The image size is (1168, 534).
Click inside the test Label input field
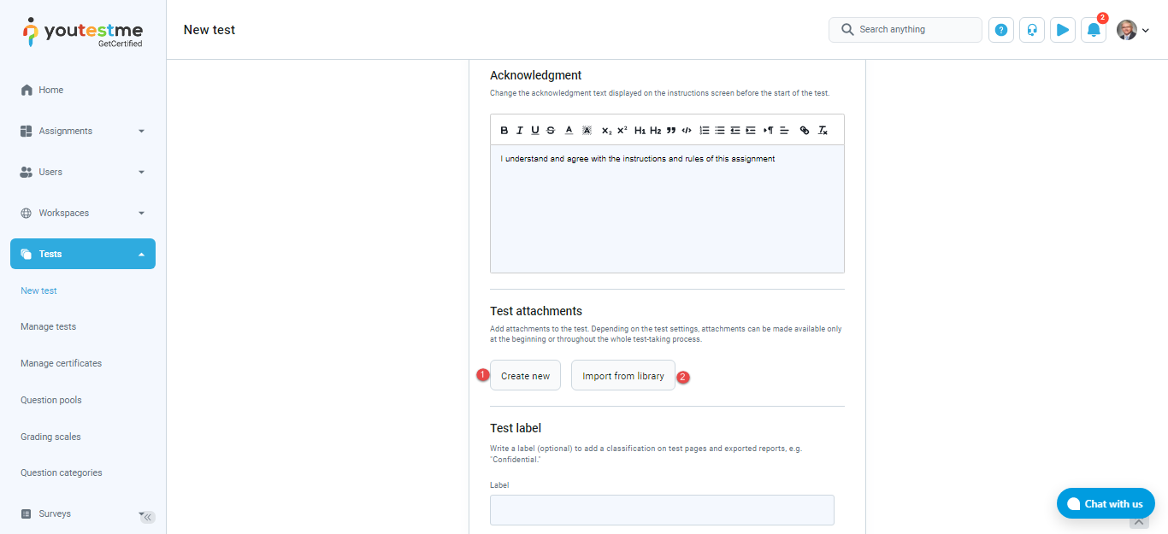point(662,510)
